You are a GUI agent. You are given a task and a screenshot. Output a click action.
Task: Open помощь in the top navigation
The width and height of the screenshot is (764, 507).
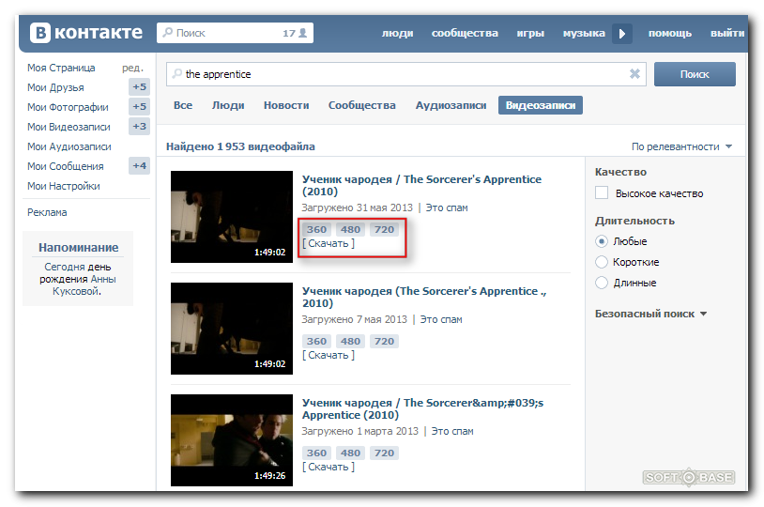669,33
